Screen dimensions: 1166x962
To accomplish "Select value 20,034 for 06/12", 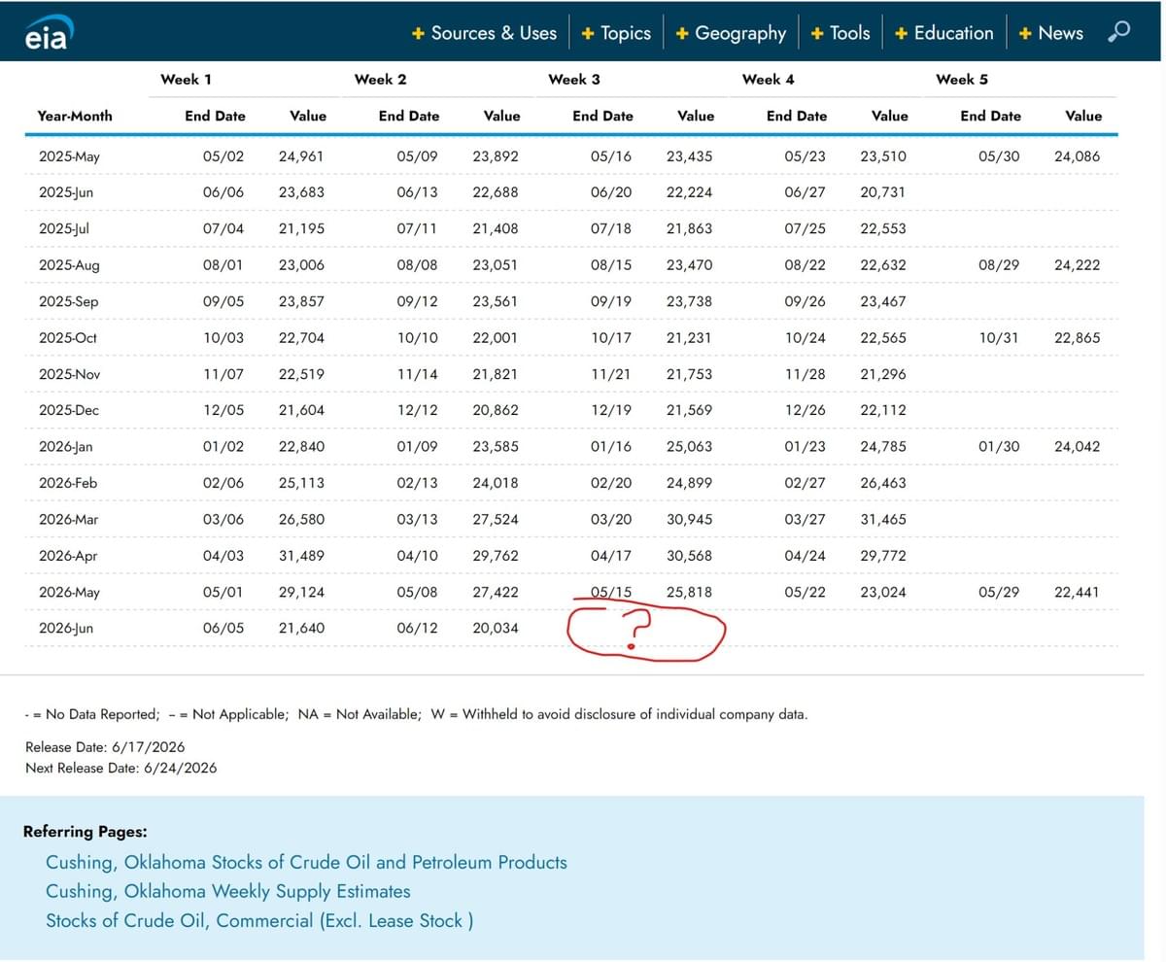I will 496,629.
